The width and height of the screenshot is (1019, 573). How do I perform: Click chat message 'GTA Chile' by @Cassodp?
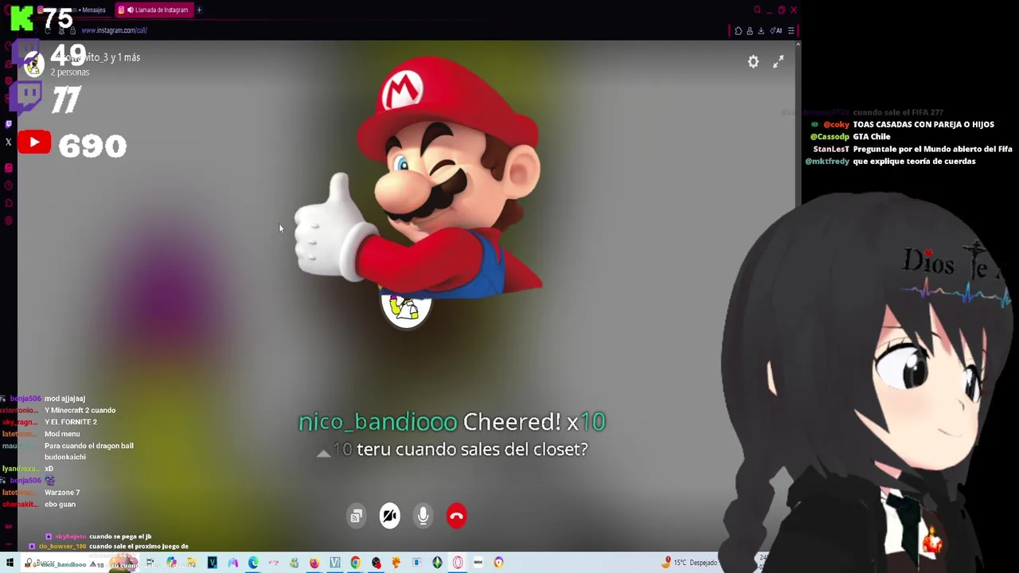point(872,137)
